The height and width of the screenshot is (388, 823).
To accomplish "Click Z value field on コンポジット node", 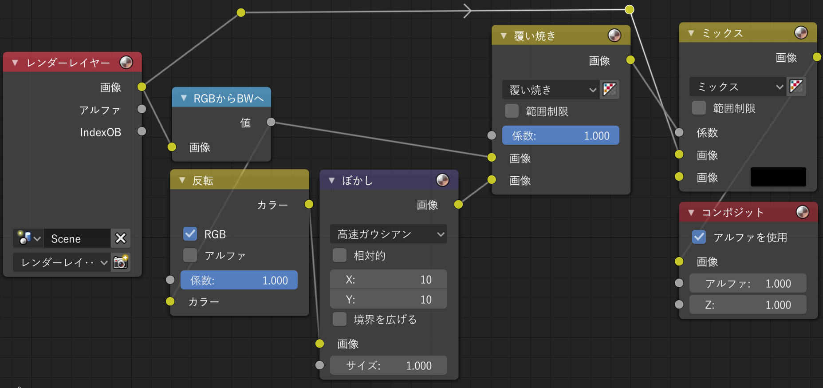I will click(748, 305).
